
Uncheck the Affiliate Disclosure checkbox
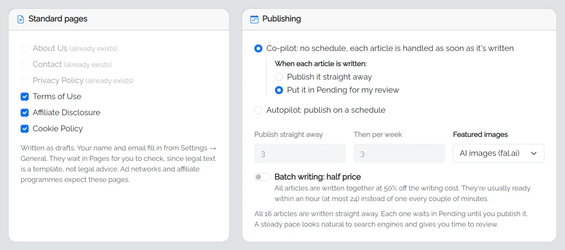coord(25,112)
